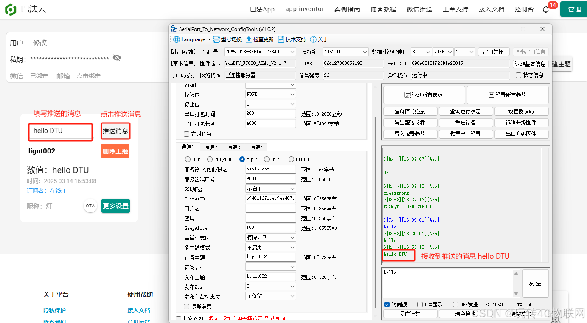Enable the 遗嘱消息 checkbox
Viewport: 587px width, 323px height.
tap(186, 306)
